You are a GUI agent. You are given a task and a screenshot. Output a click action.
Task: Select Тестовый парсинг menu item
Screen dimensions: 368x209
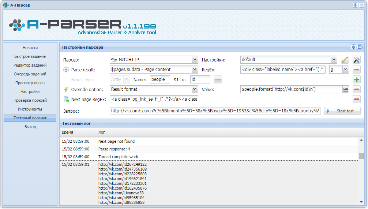[x=30, y=118]
